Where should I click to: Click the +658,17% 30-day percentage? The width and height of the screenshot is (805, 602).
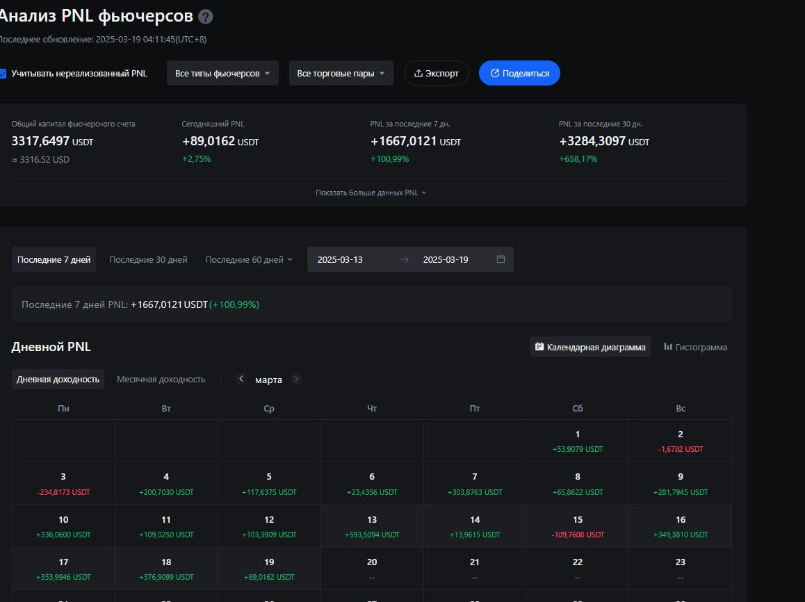tap(578, 159)
